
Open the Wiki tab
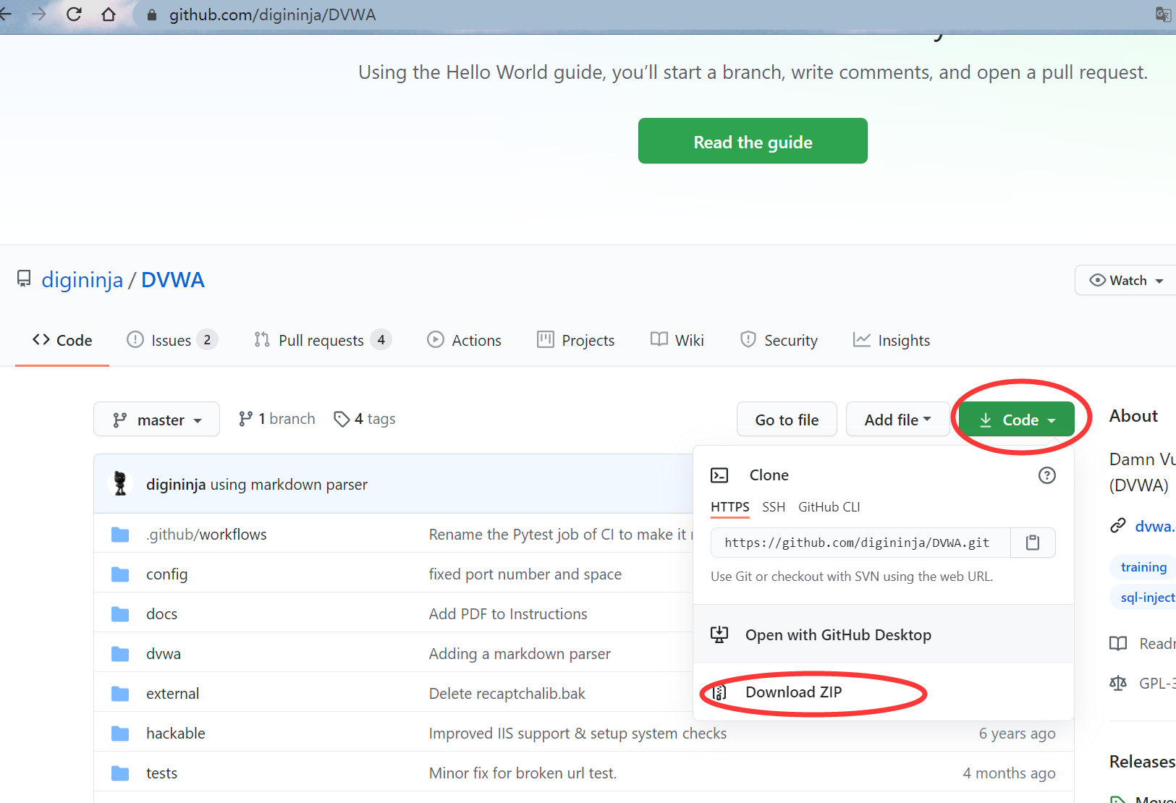click(x=677, y=340)
